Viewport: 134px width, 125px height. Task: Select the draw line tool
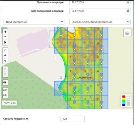tap(5, 50)
